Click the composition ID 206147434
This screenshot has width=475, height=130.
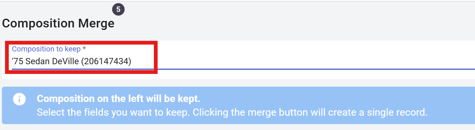[106, 62]
